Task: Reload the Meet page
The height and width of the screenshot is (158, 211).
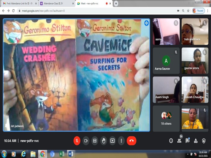Action: (x=13, y=11)
